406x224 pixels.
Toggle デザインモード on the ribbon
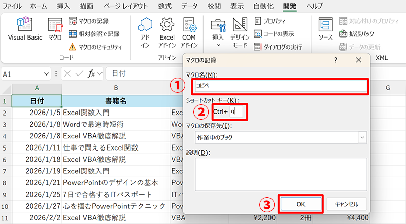[240, 32]
